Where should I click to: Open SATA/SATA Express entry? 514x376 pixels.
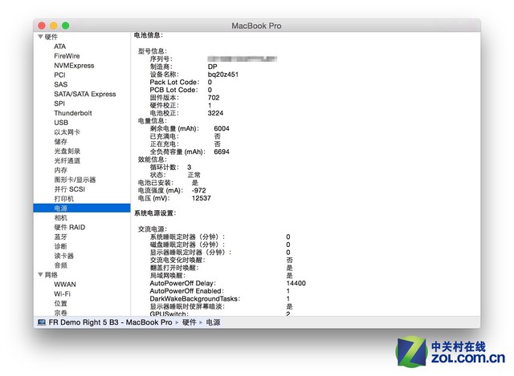(85, 94)
